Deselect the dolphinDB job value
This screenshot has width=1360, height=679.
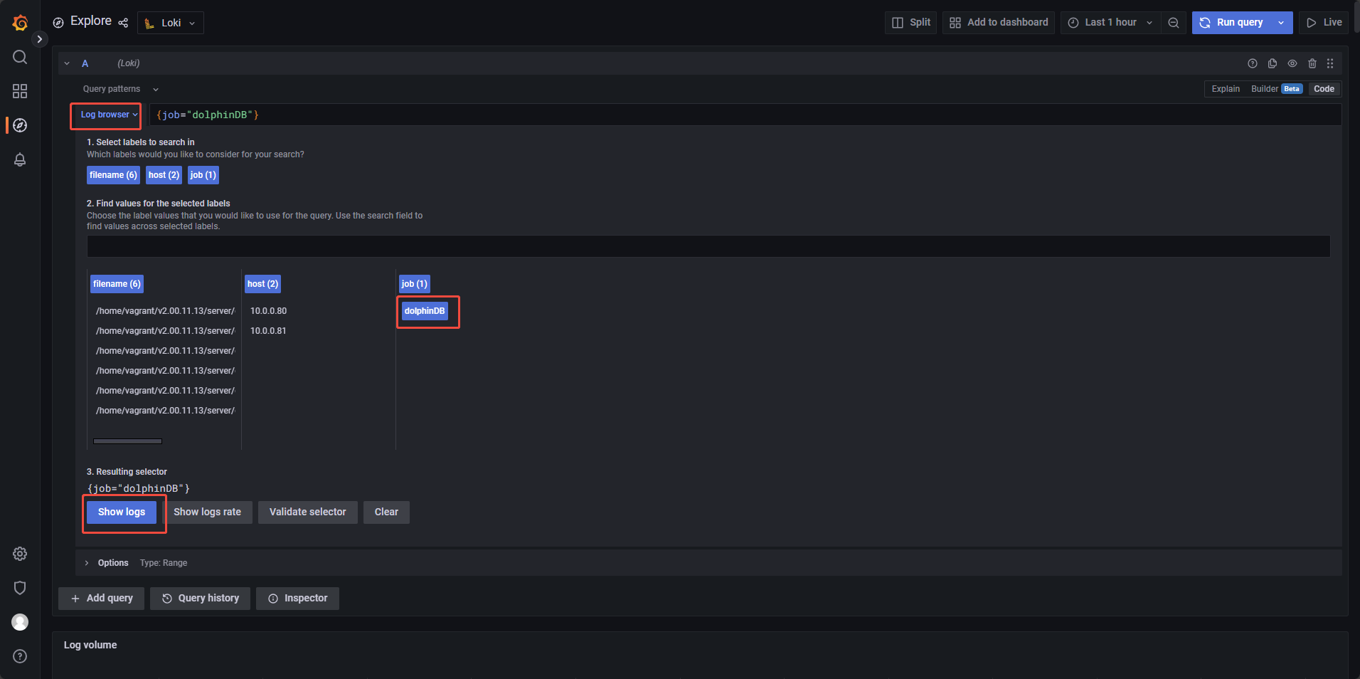coord(425,311)
